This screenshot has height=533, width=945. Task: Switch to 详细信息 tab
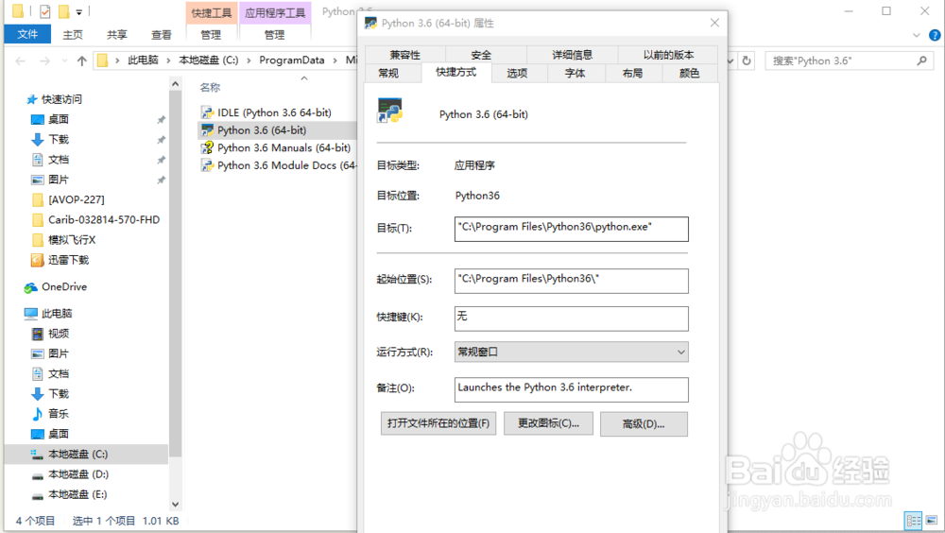coord(572,55)
